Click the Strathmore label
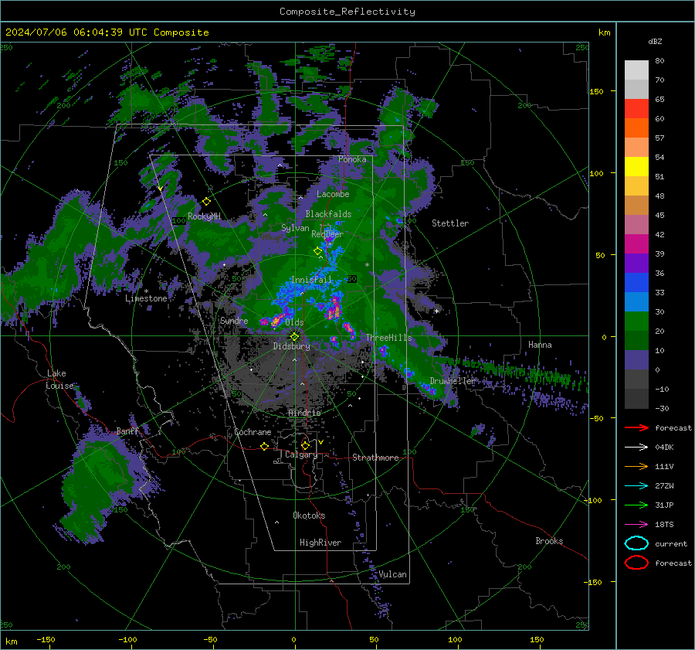This screenshot has height=650, width=695. pos(376,458)
